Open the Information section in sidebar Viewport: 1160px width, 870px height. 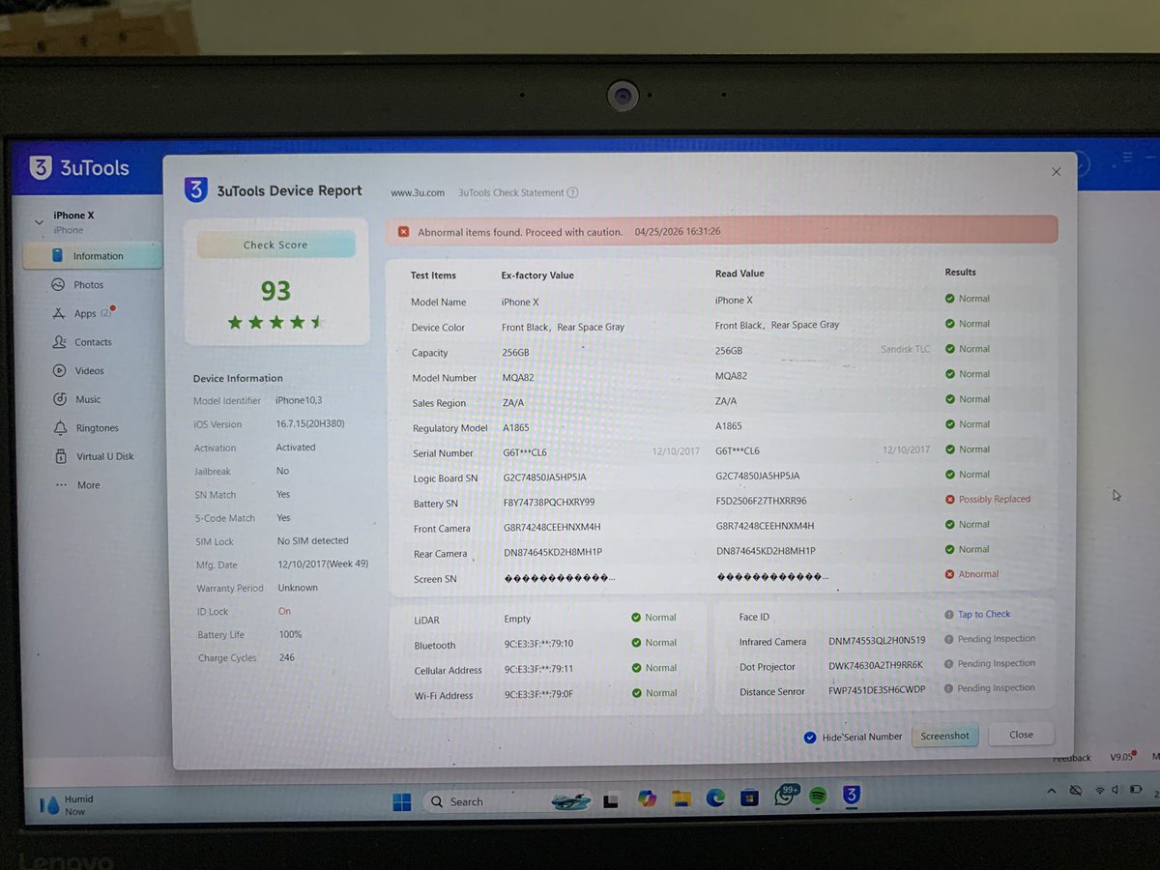tap(92, 256)
